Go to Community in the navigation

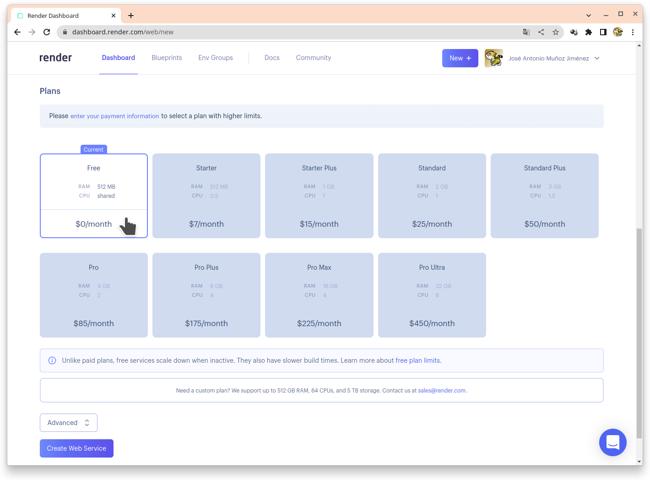314,58
